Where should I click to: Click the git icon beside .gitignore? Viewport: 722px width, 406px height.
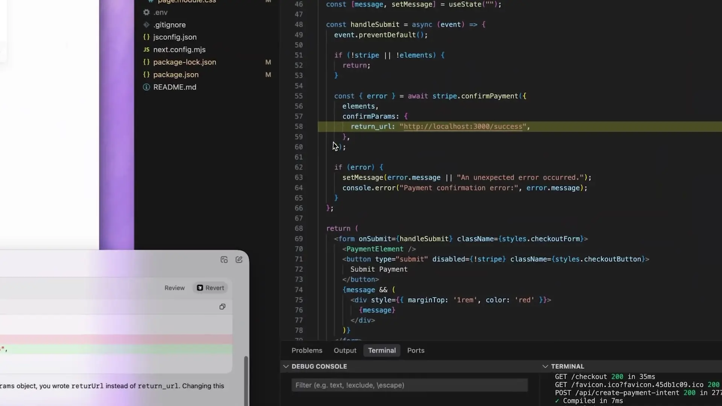(146, 25)
